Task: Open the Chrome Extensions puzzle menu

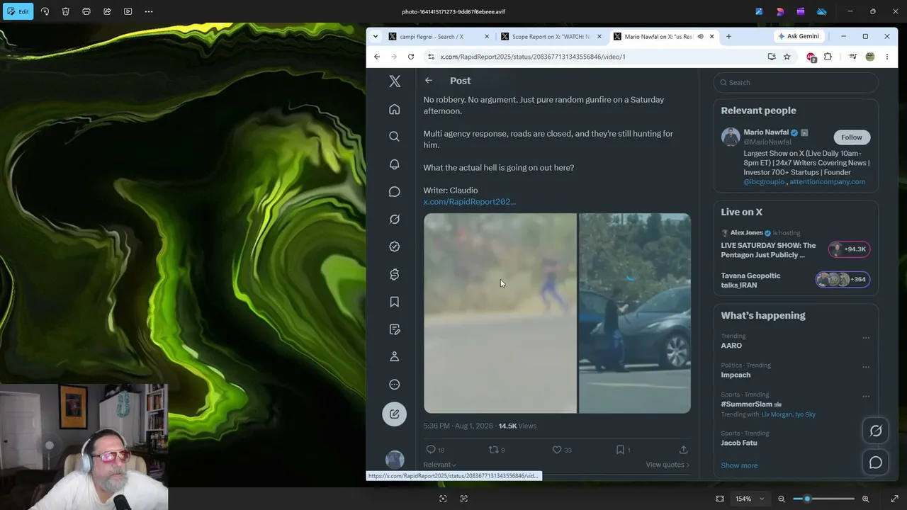Action: pos(828,57)
